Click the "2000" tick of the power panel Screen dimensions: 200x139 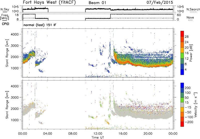pyautogui.click(x=15, y=57)
